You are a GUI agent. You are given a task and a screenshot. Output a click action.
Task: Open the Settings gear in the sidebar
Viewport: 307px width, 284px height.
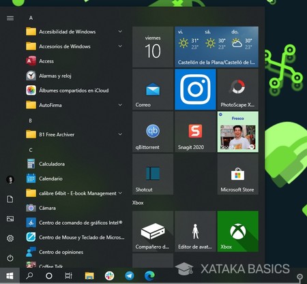(x=10, y=238)
